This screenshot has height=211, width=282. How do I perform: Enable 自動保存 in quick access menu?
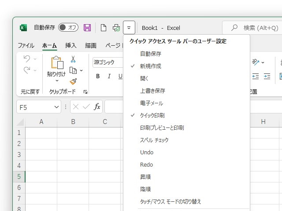pyautogui.click(x=187, y=54)
